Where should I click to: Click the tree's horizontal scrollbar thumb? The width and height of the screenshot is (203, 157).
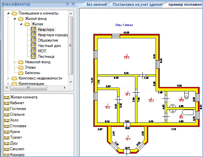[x=28, y=87]
